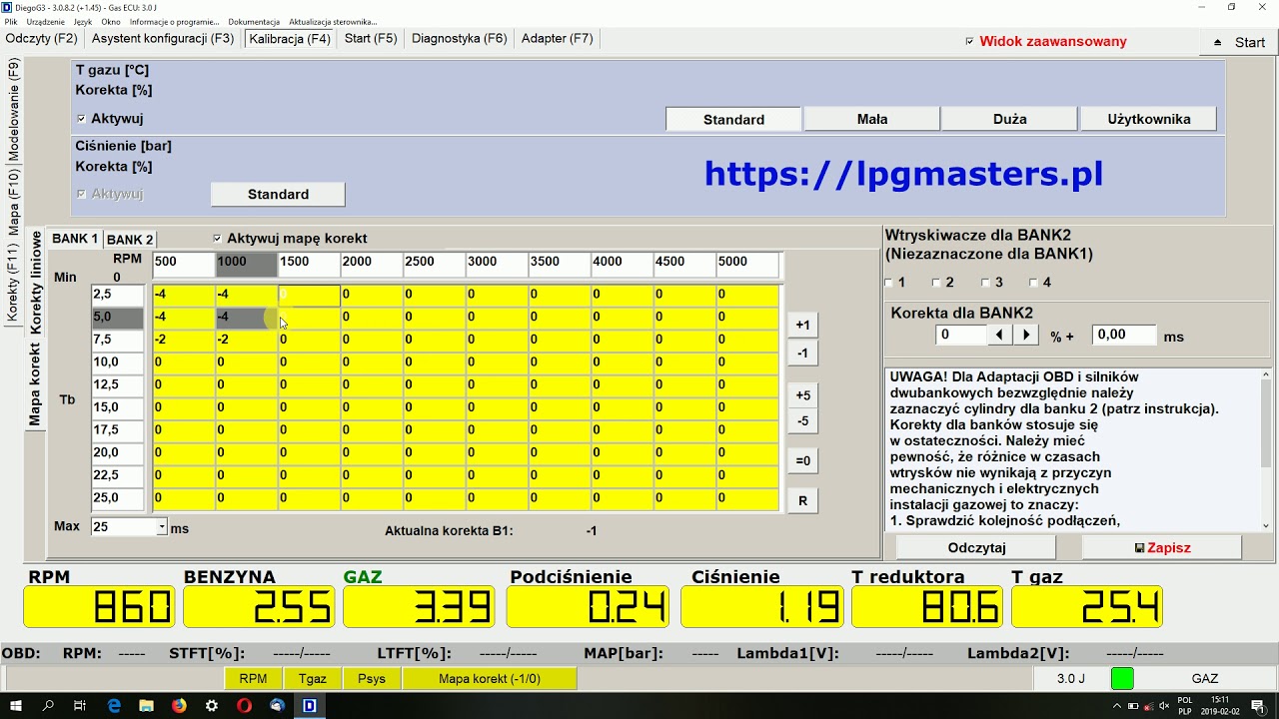Launch Opera browser from the taskbar
Viewport: 1279px width, 719px height.
point(244,705)
